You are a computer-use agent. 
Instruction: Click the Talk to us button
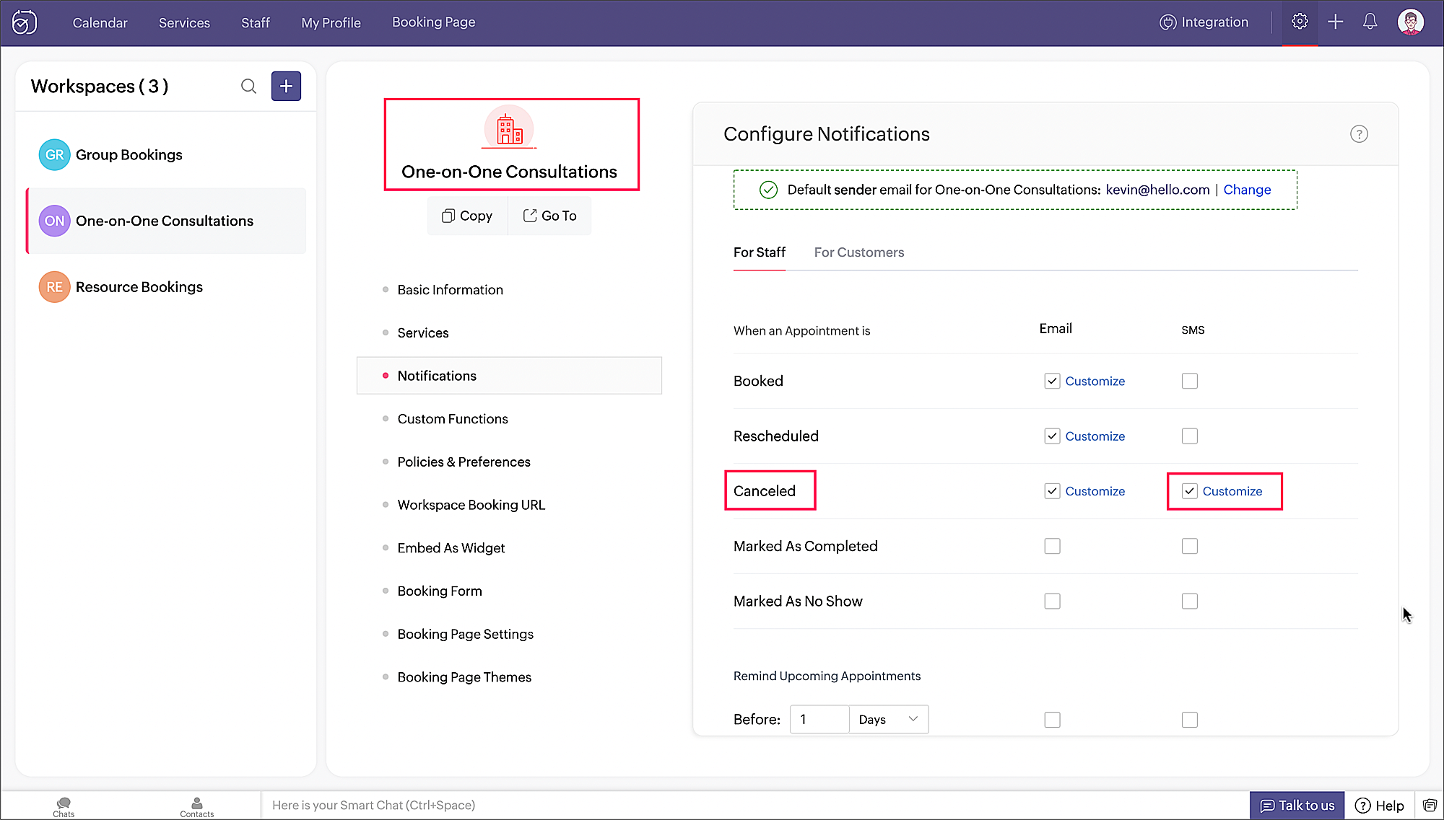pyautogui.click(x=1297, y=806)
